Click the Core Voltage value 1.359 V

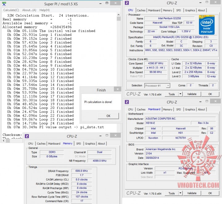click(186, 31)
